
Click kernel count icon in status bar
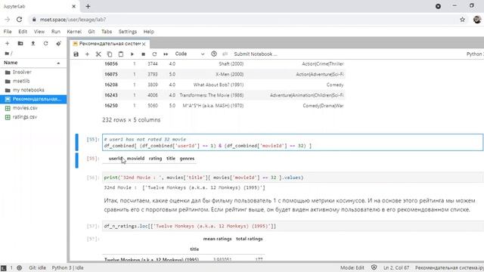point(19,267)
